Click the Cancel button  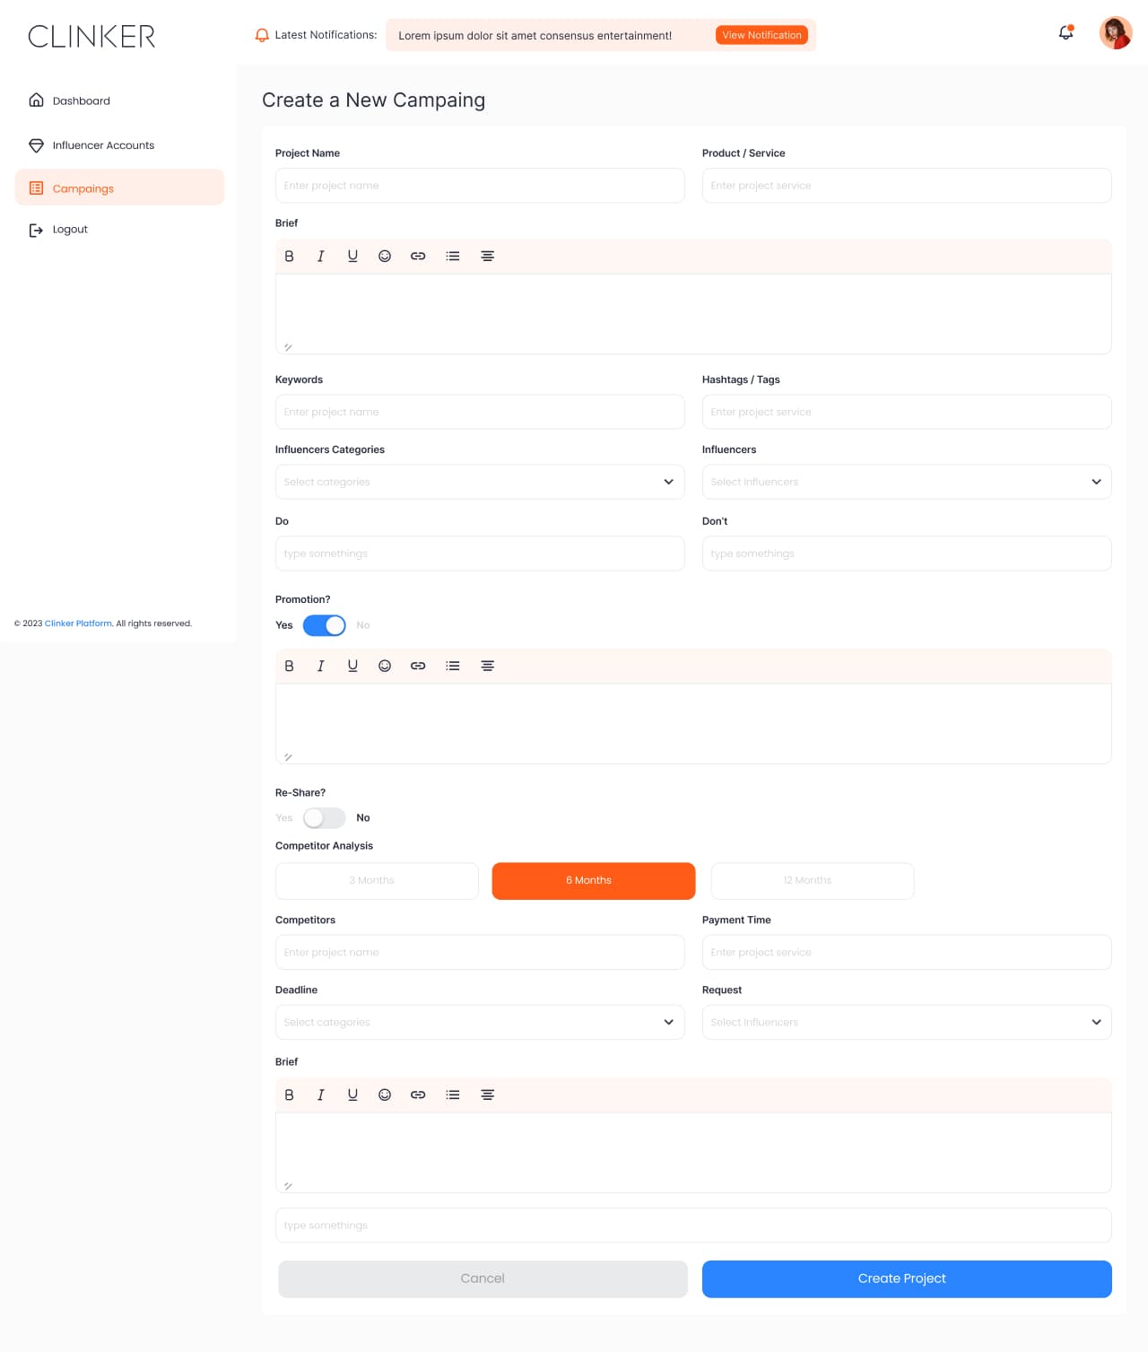(x=483, y=1278)
